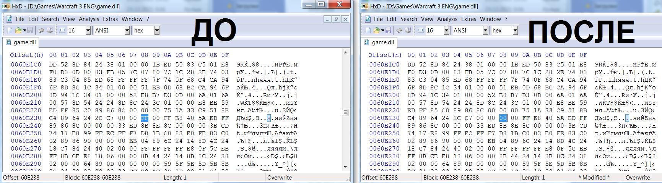Click New file icon in right window

click(368, 30)
